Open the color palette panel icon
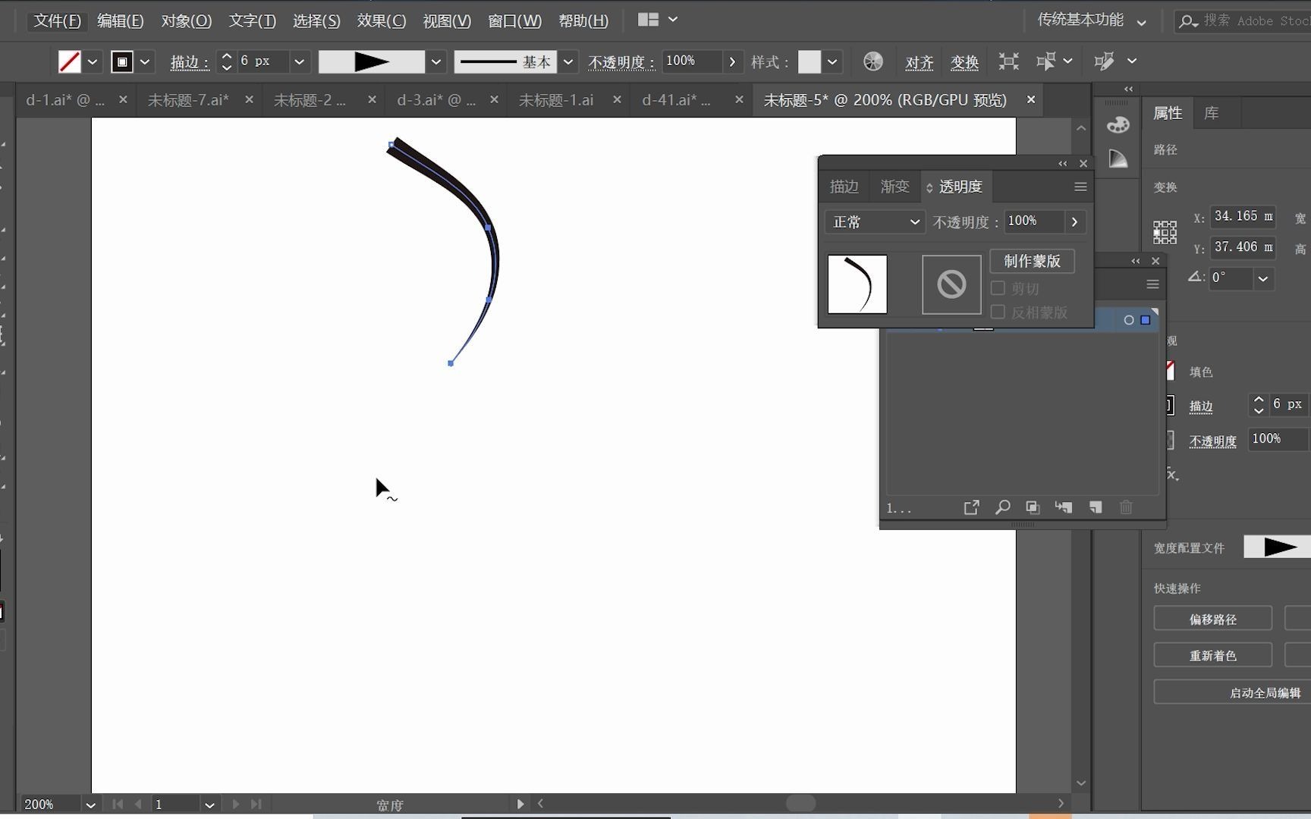This screenshot has width=1311, height=819. click(1118, 125)
